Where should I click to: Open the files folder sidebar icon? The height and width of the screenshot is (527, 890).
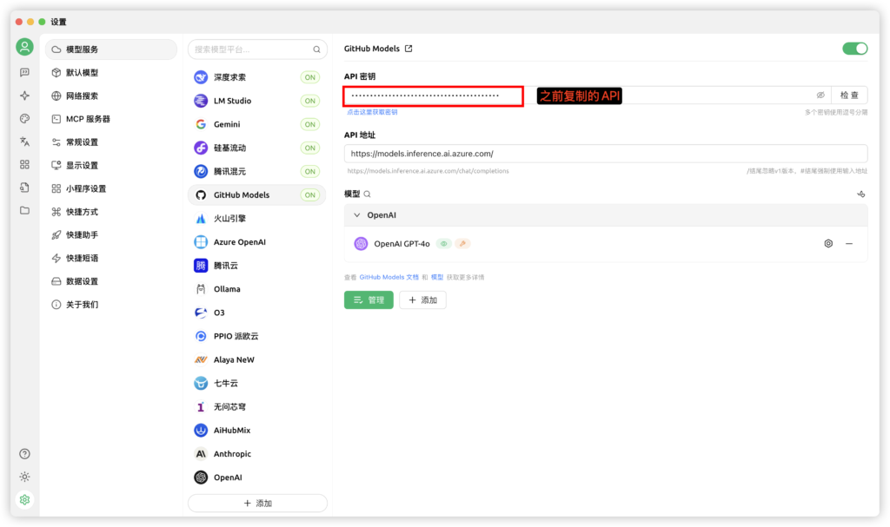coord(24,210)
